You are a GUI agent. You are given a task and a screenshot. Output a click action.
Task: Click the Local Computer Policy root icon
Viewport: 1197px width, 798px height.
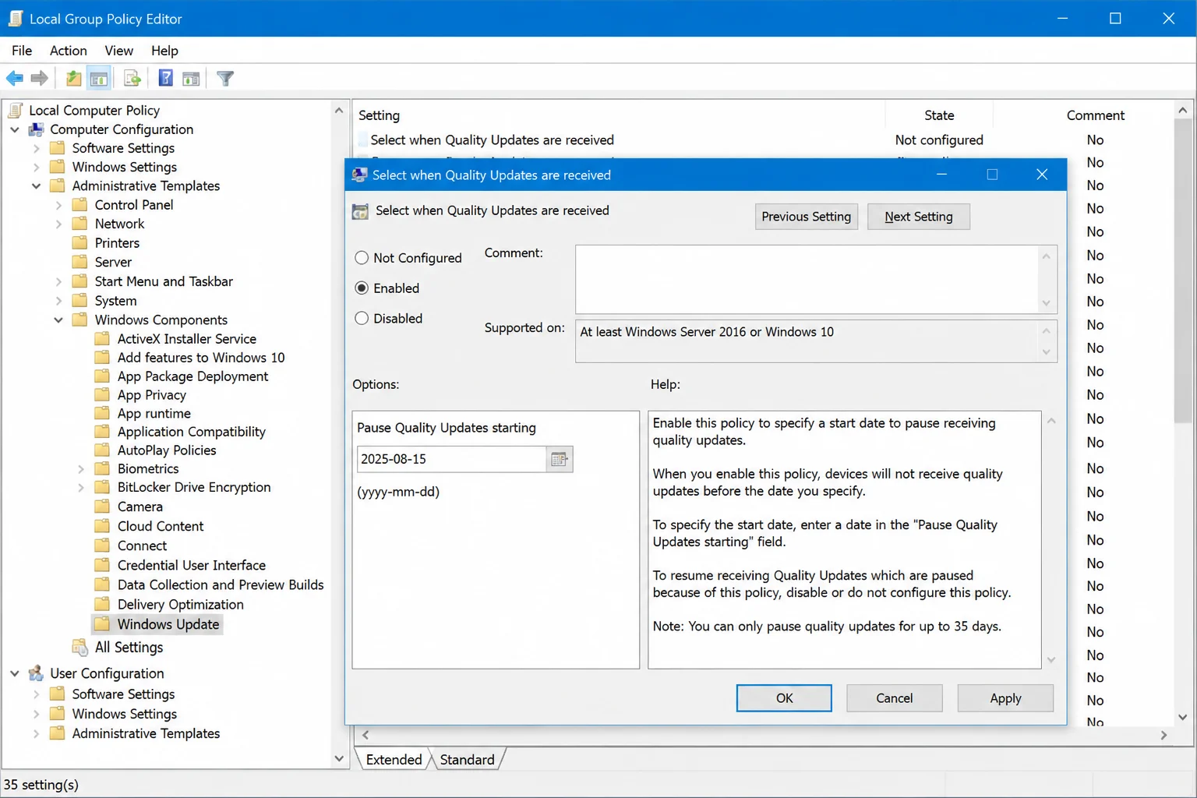coord(16,111)
